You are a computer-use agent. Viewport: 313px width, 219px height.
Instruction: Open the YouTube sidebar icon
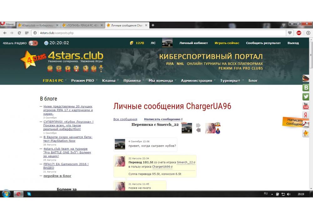point(306,106)
